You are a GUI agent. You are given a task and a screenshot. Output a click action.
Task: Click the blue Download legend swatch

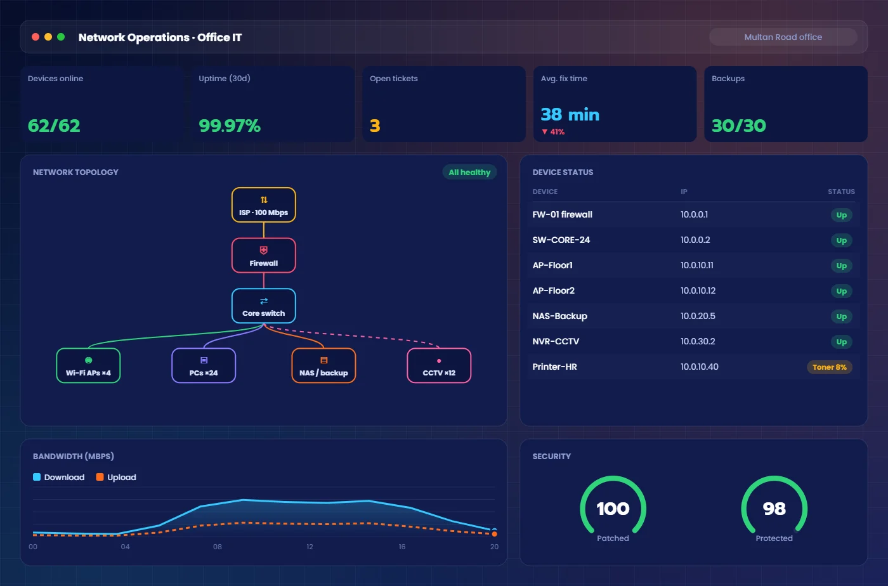coord(37,477)
